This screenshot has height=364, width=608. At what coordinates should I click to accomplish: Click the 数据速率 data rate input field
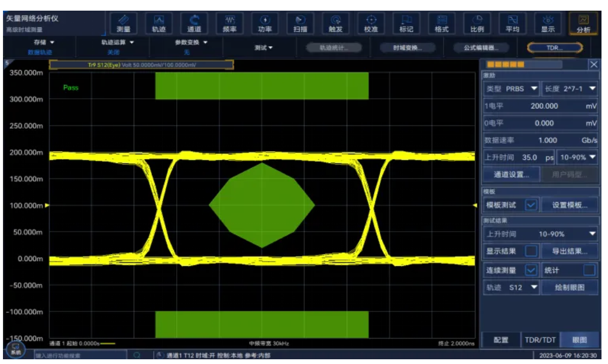click(x=540, y=140)
